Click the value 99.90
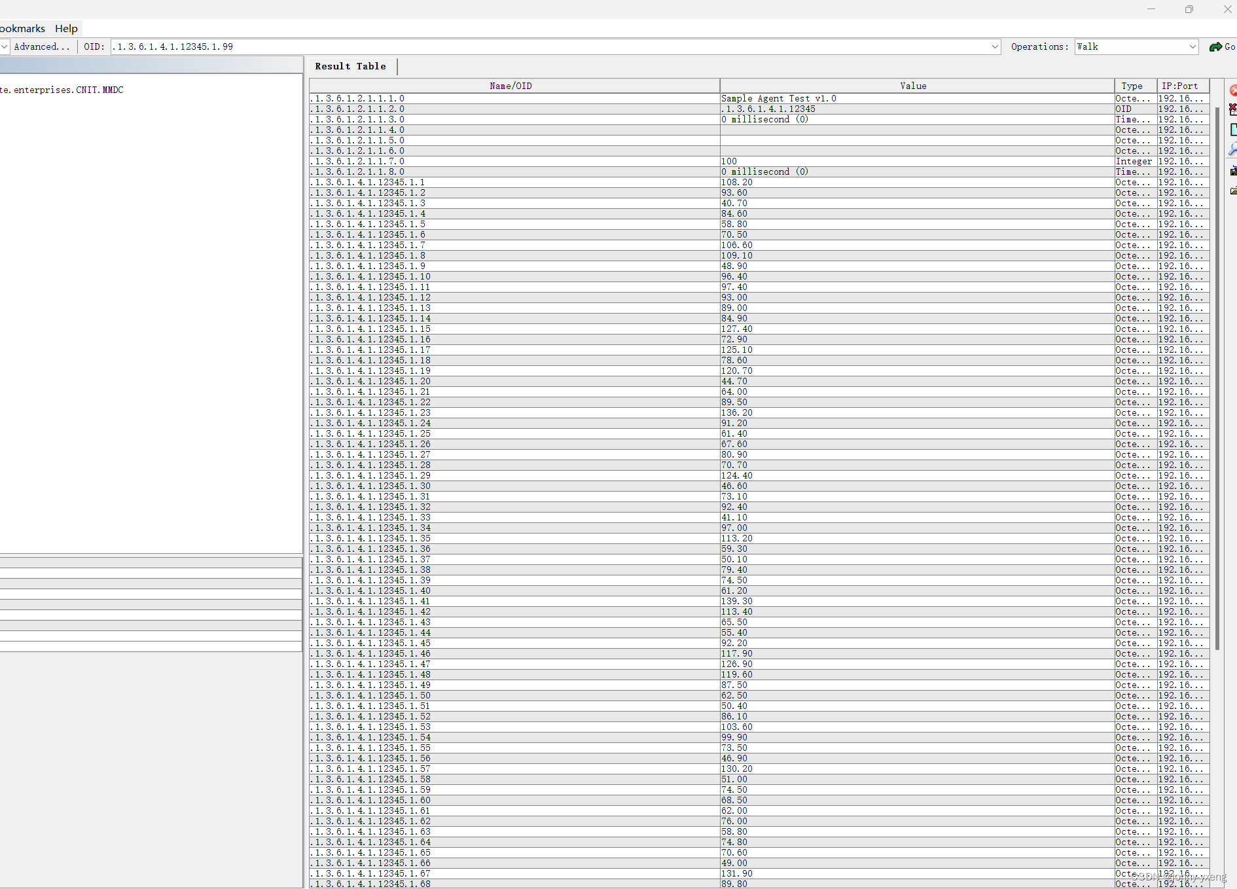The width and height of the screenshot is (1237, 889). click(734, 737)
